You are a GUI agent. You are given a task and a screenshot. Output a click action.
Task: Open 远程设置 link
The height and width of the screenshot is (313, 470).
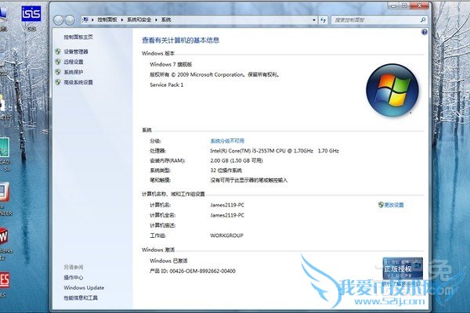pos(74,62)
